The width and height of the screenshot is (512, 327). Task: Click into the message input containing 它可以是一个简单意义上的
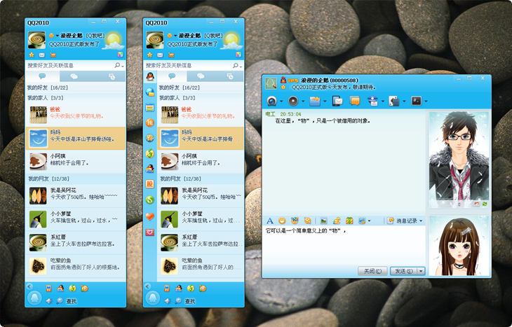click(x=344, y=246)
